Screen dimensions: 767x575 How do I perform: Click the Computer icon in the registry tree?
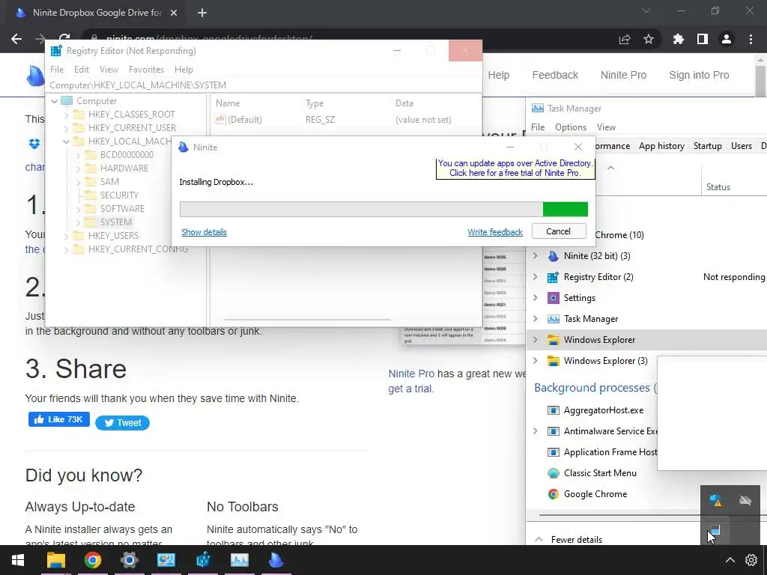tap(67, 101)
